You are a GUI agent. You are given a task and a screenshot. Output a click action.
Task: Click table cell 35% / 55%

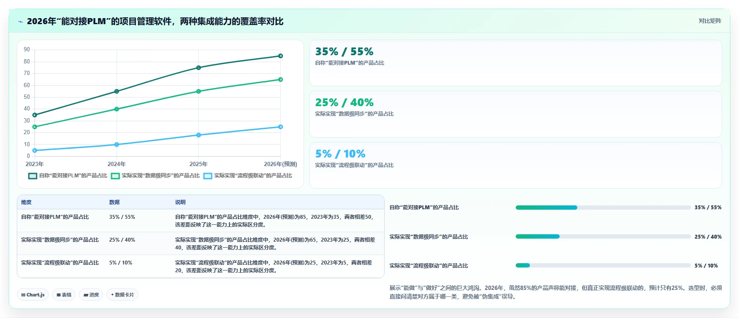pos(122,217)
